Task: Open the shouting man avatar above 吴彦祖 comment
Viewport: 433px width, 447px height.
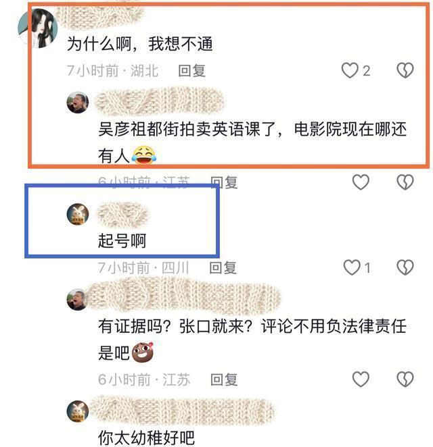Action: coord(78,103)
